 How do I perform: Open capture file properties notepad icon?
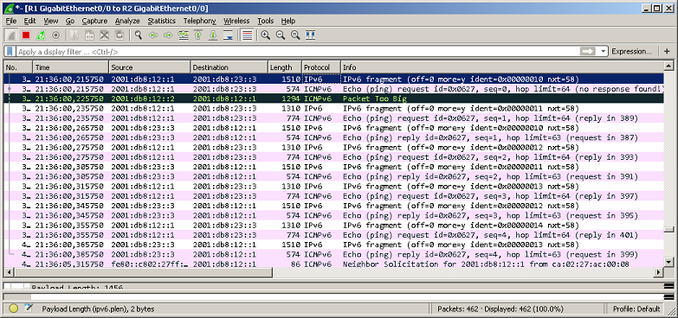(29, 309)
